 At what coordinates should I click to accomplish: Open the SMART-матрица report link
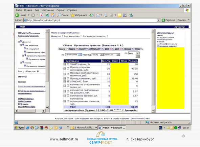pos(26,99)
